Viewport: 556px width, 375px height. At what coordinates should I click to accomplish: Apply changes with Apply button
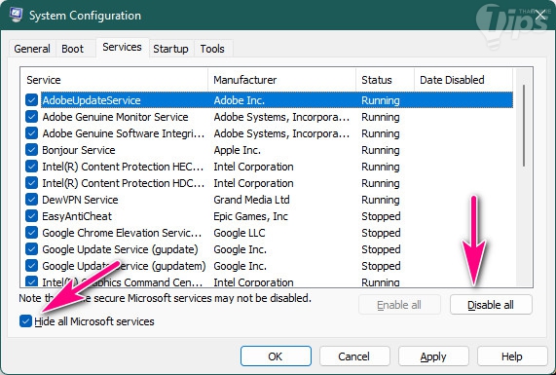tap(433, 356)
